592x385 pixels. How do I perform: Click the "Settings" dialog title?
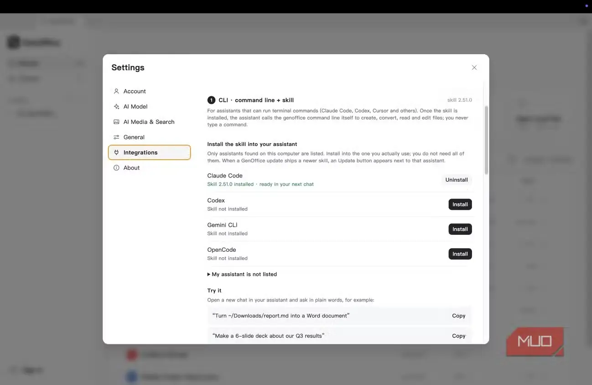click(128, 68)
